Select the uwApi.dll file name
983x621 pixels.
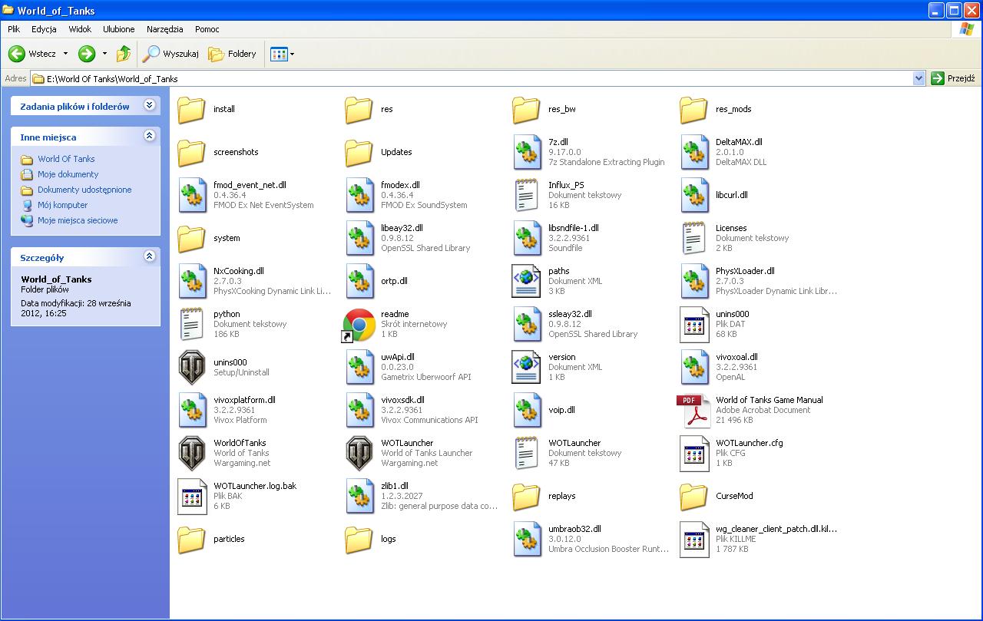pos(398,357)
